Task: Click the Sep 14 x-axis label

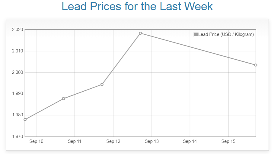Action: tap(190, 142)
